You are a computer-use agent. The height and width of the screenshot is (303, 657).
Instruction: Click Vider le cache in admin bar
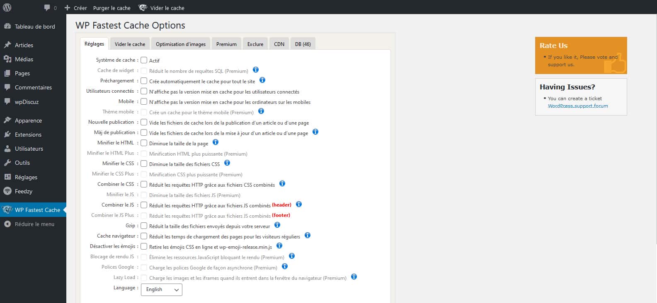click(167, 8)
